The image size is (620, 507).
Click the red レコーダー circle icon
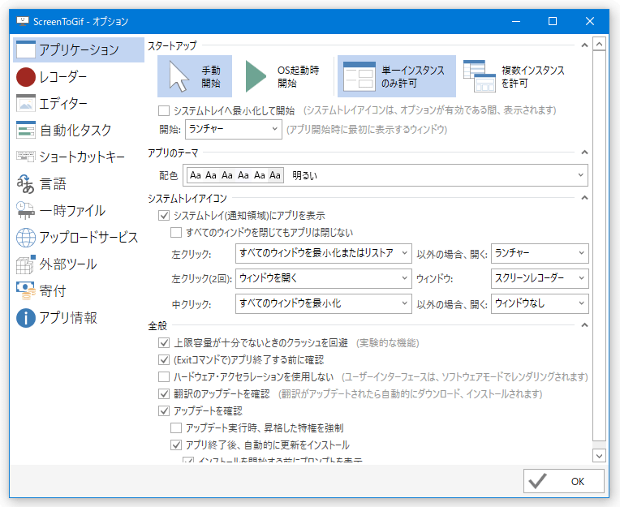click(x=26, y=77)
